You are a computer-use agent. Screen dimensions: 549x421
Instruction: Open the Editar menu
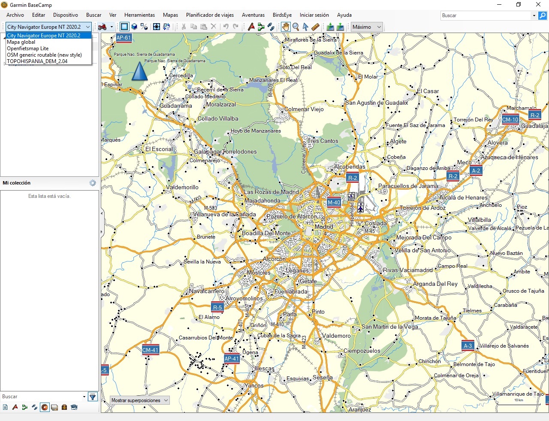coord(39,15)
